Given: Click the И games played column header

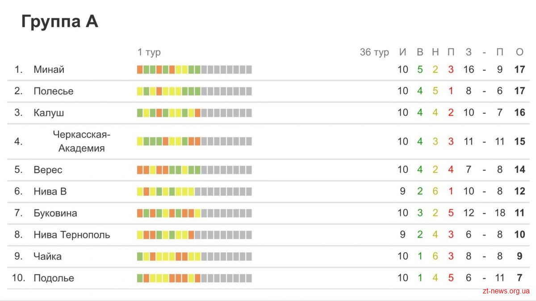Looking at the screenshot, I should 403,52.
